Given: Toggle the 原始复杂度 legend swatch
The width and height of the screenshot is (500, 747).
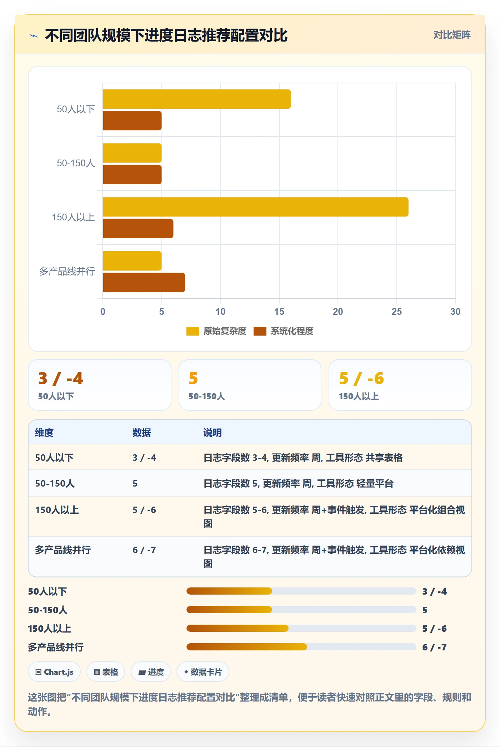Looking at the screenshot, I should point(192,331).
